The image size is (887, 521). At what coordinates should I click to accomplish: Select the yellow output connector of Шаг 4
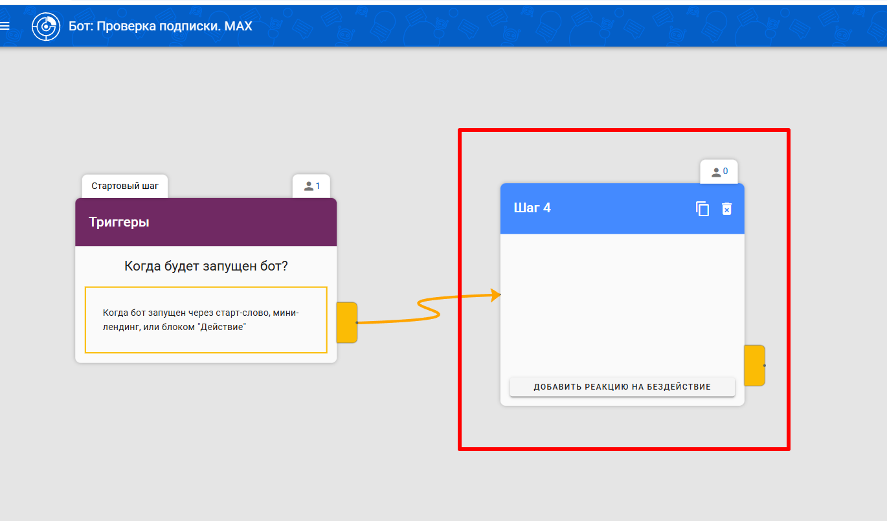(754, 366)
